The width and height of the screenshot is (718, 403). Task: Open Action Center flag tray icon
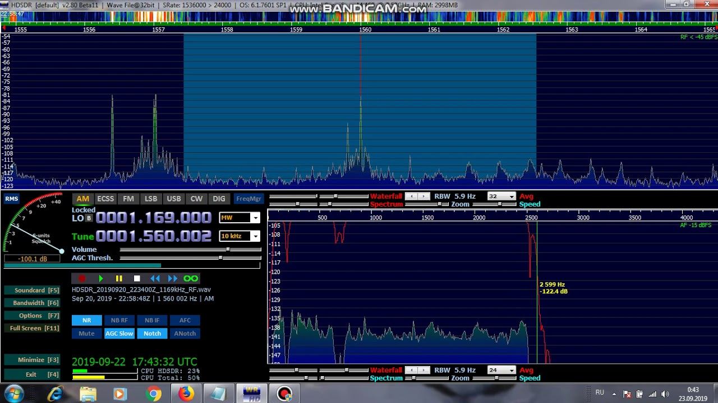pos(627,393)
